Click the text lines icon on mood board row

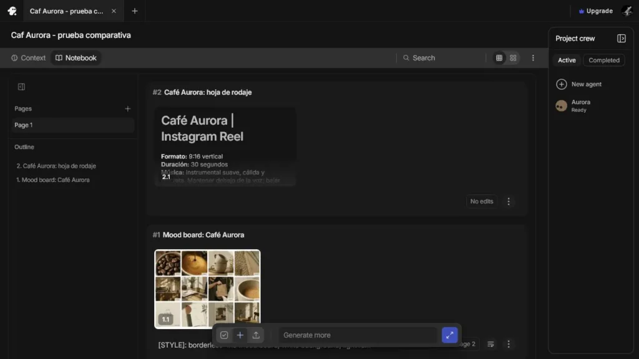point(490,344)
